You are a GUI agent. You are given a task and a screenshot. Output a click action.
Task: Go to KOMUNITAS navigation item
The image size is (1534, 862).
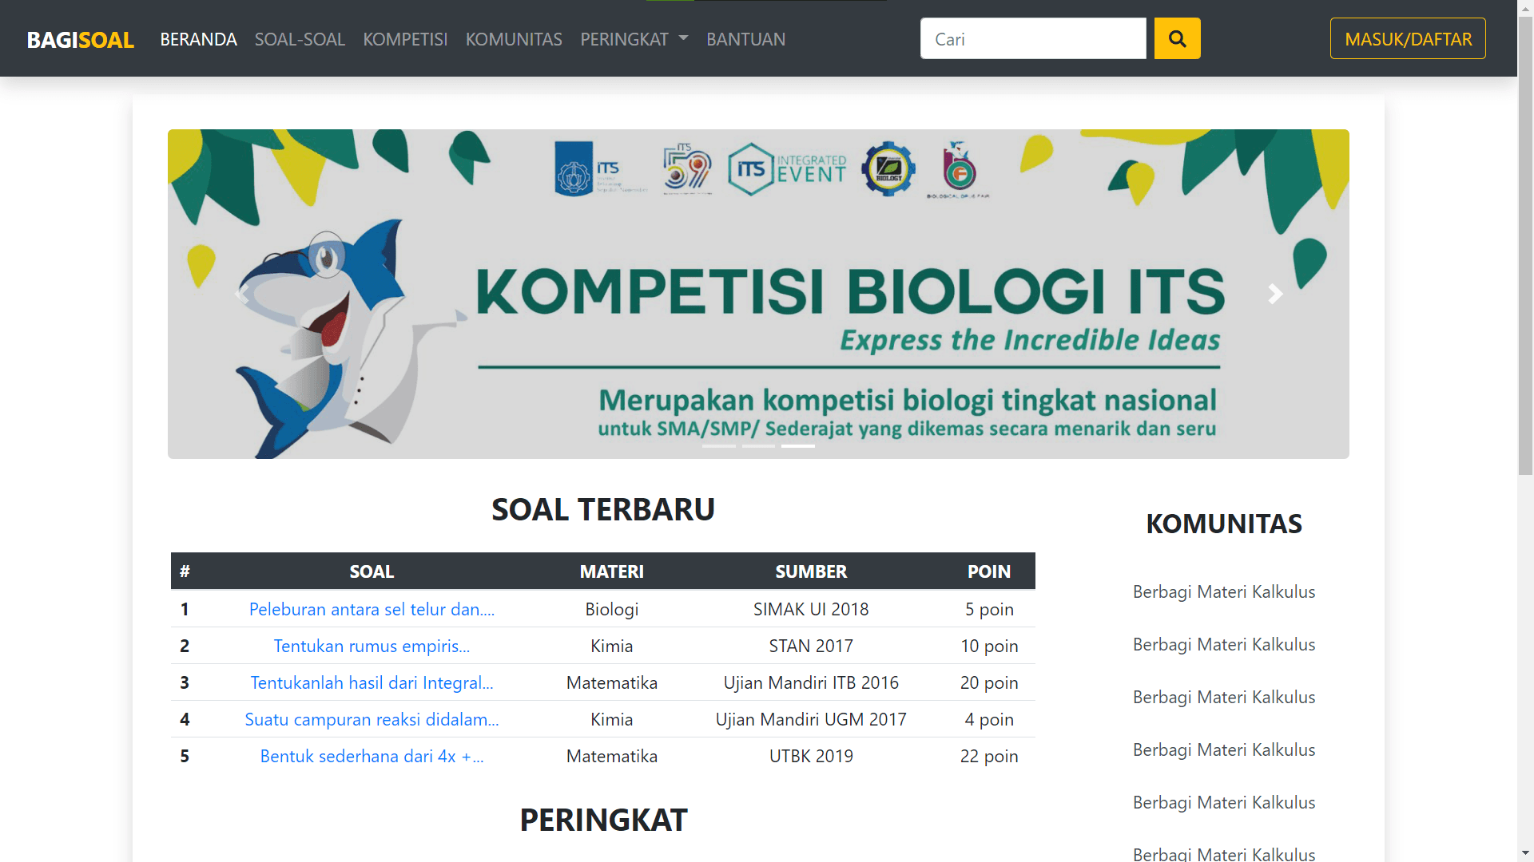point(514,39)
